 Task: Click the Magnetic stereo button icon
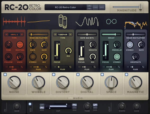(129, 45)
